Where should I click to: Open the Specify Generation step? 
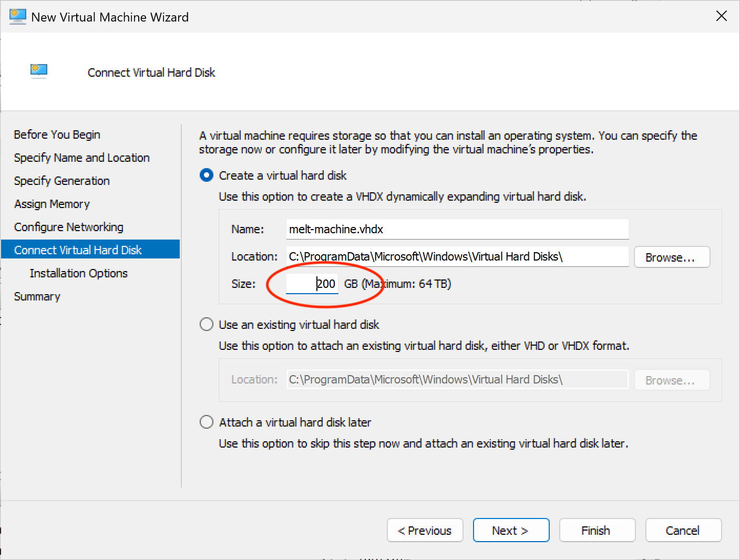pyautogui.click(x=62, y=181)
